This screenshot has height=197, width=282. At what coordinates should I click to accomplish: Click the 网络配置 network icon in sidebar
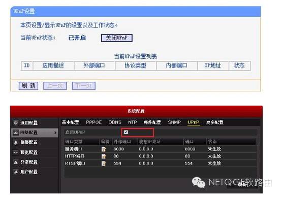tap(16, 133)
